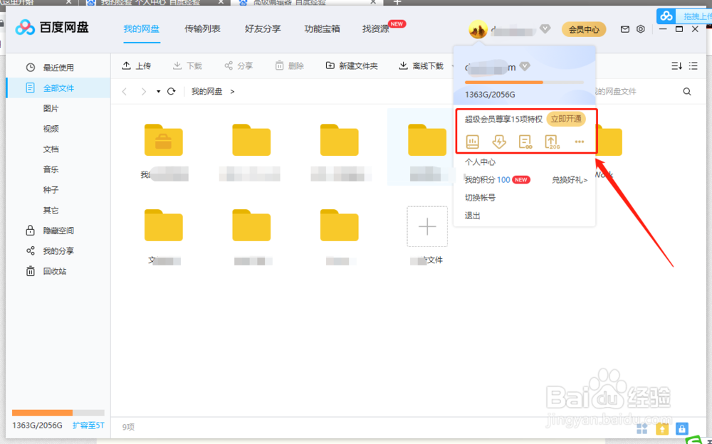Click 新建文件夹 new folder button
Image resolution: width=712 pixels, height=444 pixels.
tap(352, 66)
